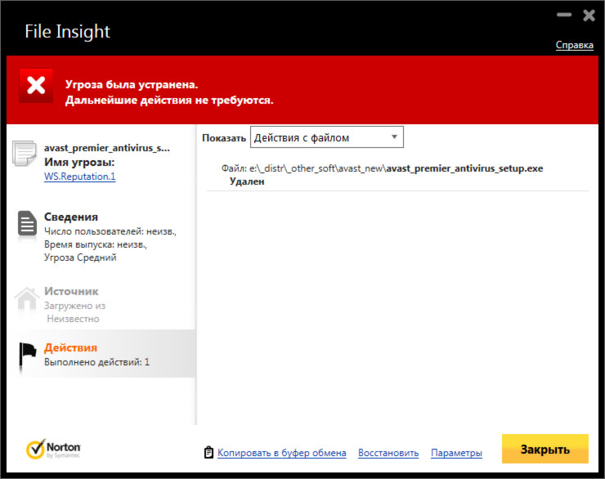Image resolution: width=605 pixels, height=479 pixels.
Task: Click the red X threat status icon
Action: pos(36,85)
